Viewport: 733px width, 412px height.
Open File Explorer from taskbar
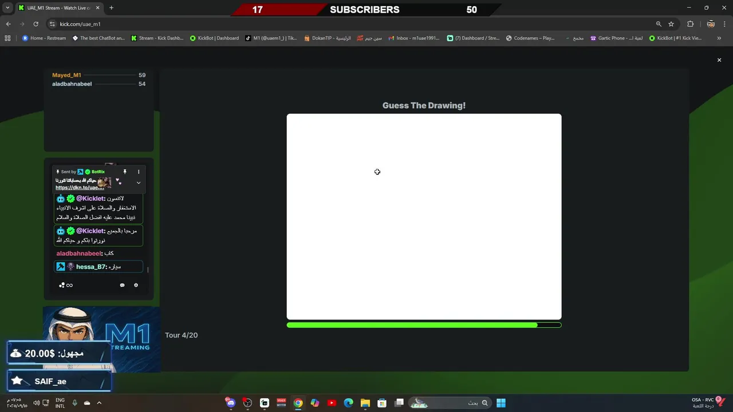(365, 403)
